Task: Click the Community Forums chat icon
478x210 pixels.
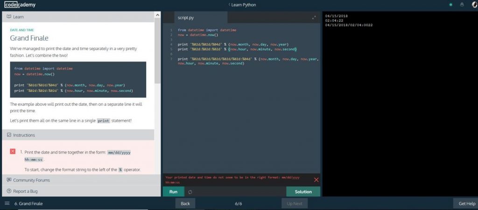Action: (x=9, y=180)
